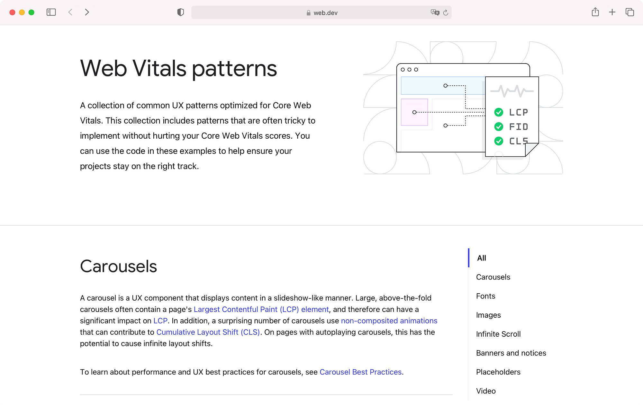Go to Images section

(x=488, y=315)
